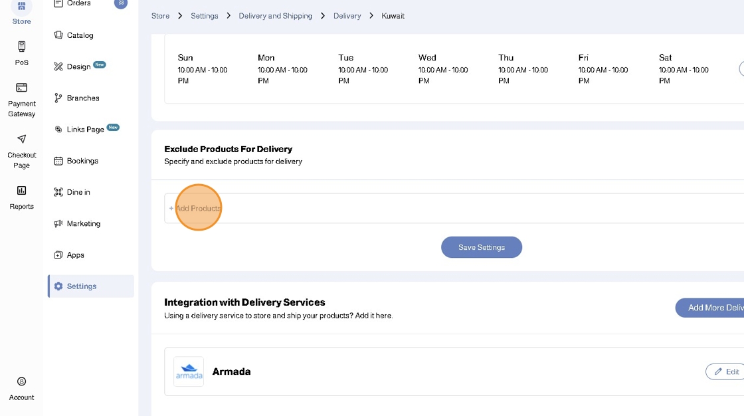The image size is (744, 416).
Task: Open the PoS section icon
Action: pyautogui.click(x=21, y=47)
